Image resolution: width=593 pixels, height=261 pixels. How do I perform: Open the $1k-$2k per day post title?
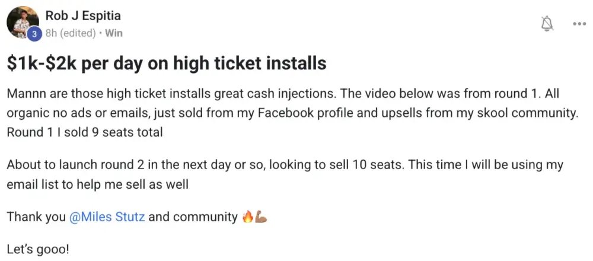pos(167,63)
